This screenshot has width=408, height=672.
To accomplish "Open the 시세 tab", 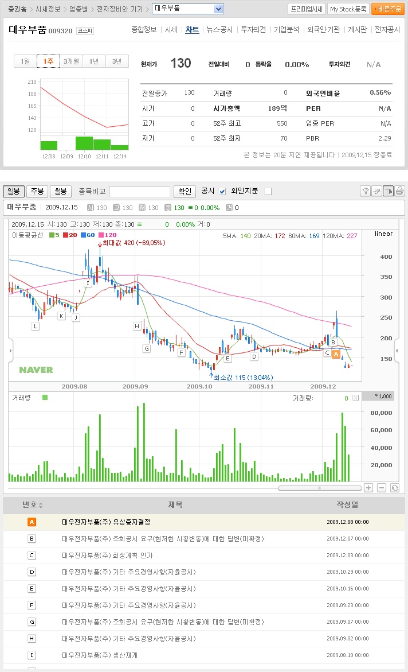I will pyautogui.click(x=171, y=30).
